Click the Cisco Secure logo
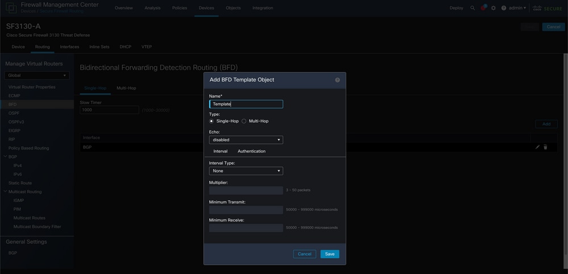The height and width of the screenshot is (274, 568). (547, 8)
